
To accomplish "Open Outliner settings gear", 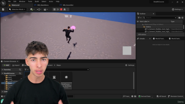I will [x=182, y=18].
